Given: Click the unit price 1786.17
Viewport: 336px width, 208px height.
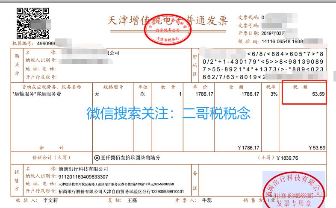Looking at the screenshot, I should click(204, 94).
